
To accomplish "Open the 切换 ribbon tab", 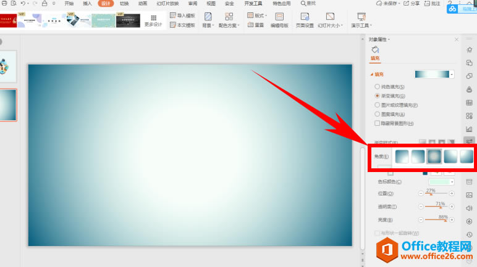I will click(124, 3).
